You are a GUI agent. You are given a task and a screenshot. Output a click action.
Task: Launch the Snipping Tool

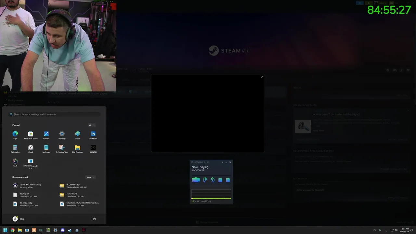(62, 149)
